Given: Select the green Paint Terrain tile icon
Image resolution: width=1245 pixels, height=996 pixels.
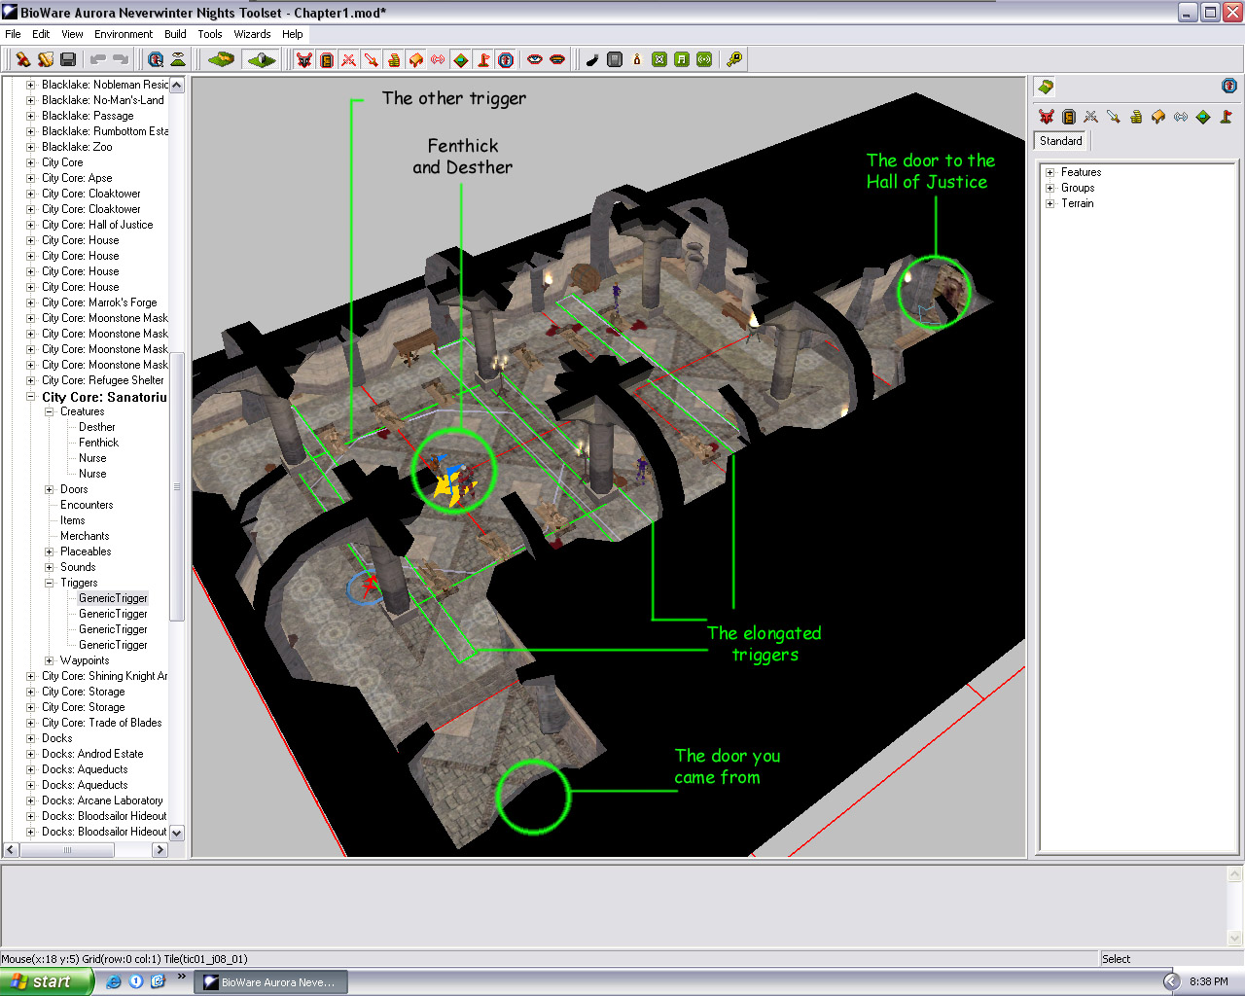Looking at the screenshot, I should pos(222,59).
